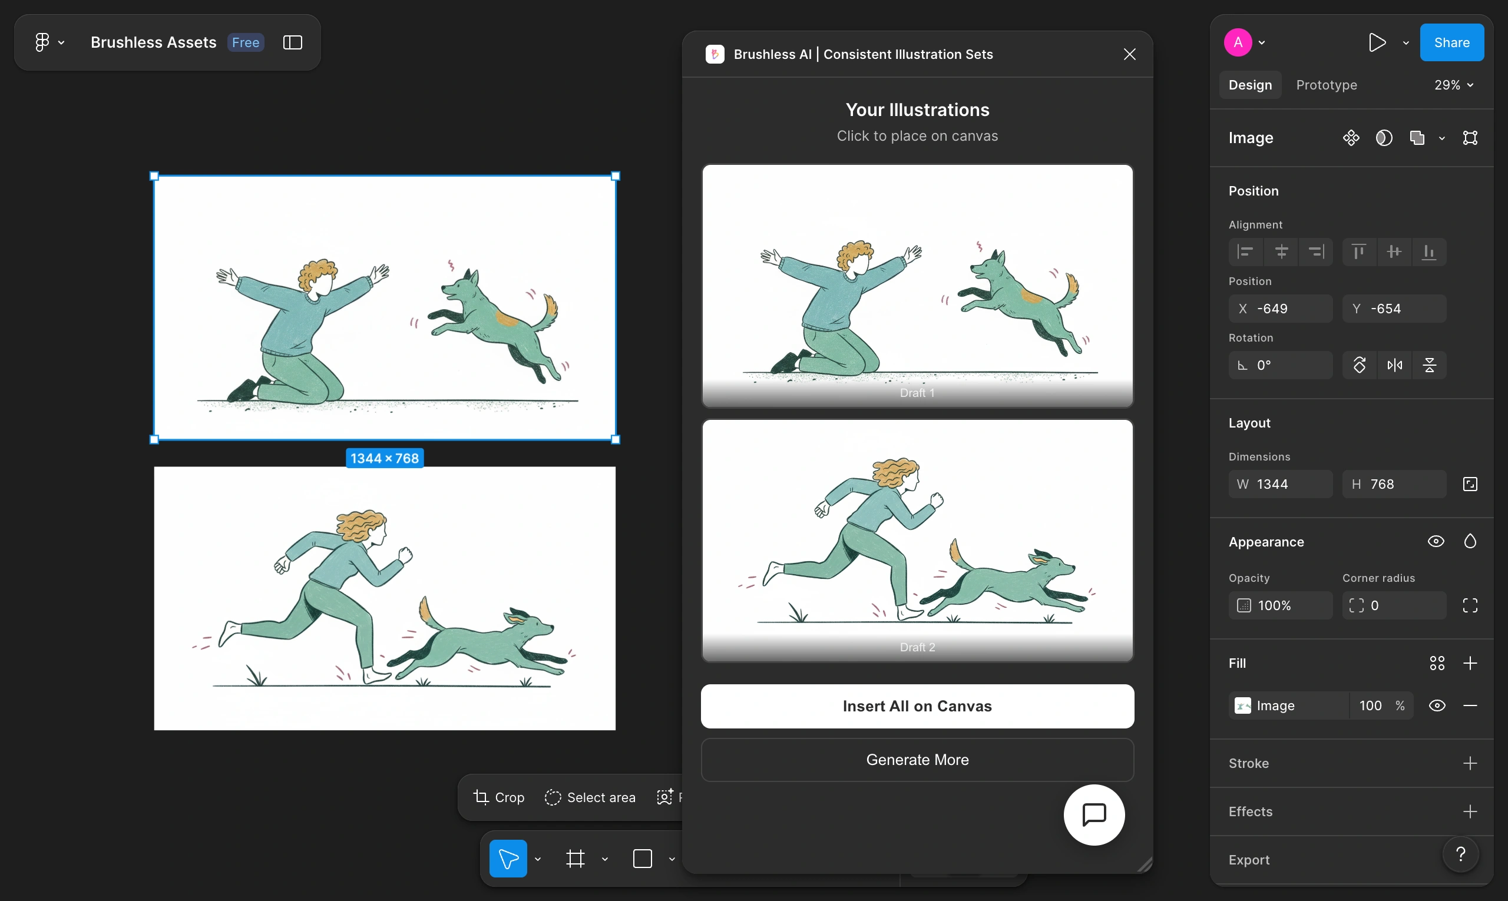Open the present options chevron
This screenshot has height=901, width=1508.
click(x=1406, y=42)
